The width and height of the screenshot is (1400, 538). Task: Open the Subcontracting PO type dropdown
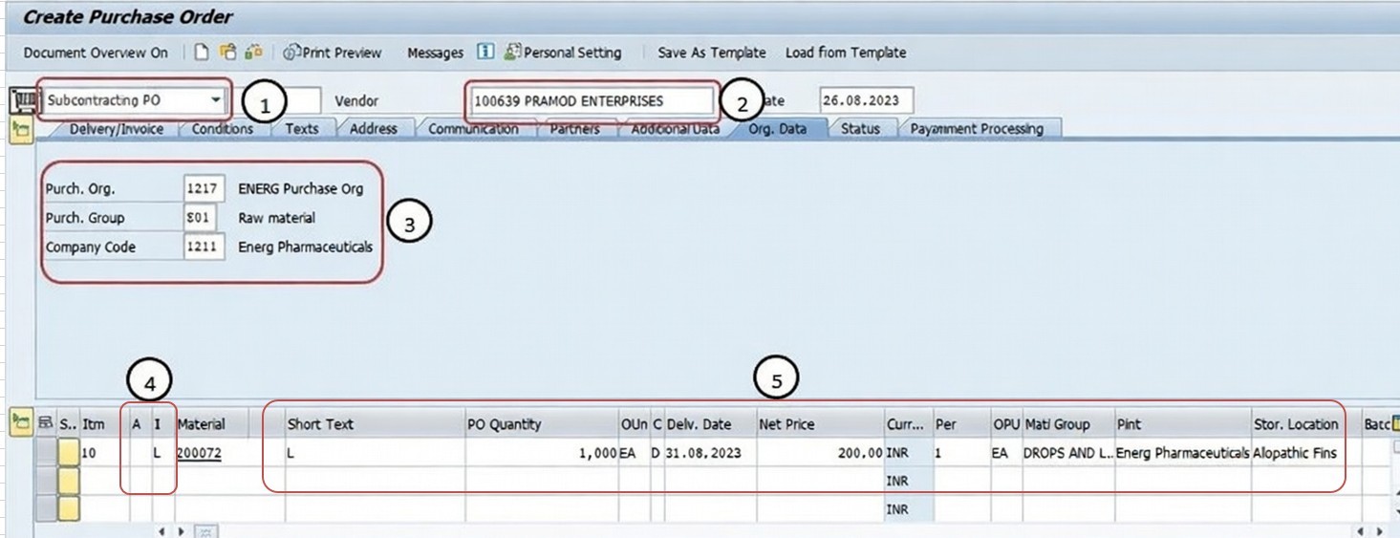coord(217,100)
